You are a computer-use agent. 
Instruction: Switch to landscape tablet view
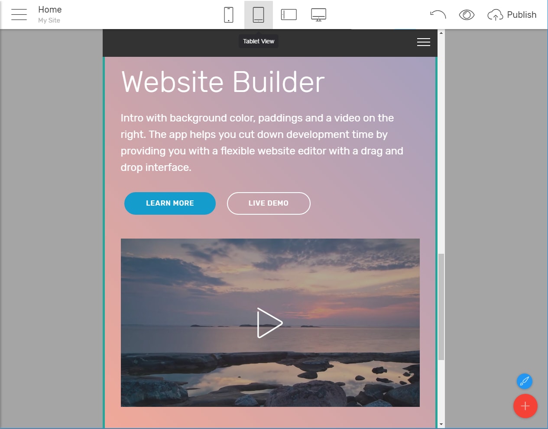pos(289,15)
